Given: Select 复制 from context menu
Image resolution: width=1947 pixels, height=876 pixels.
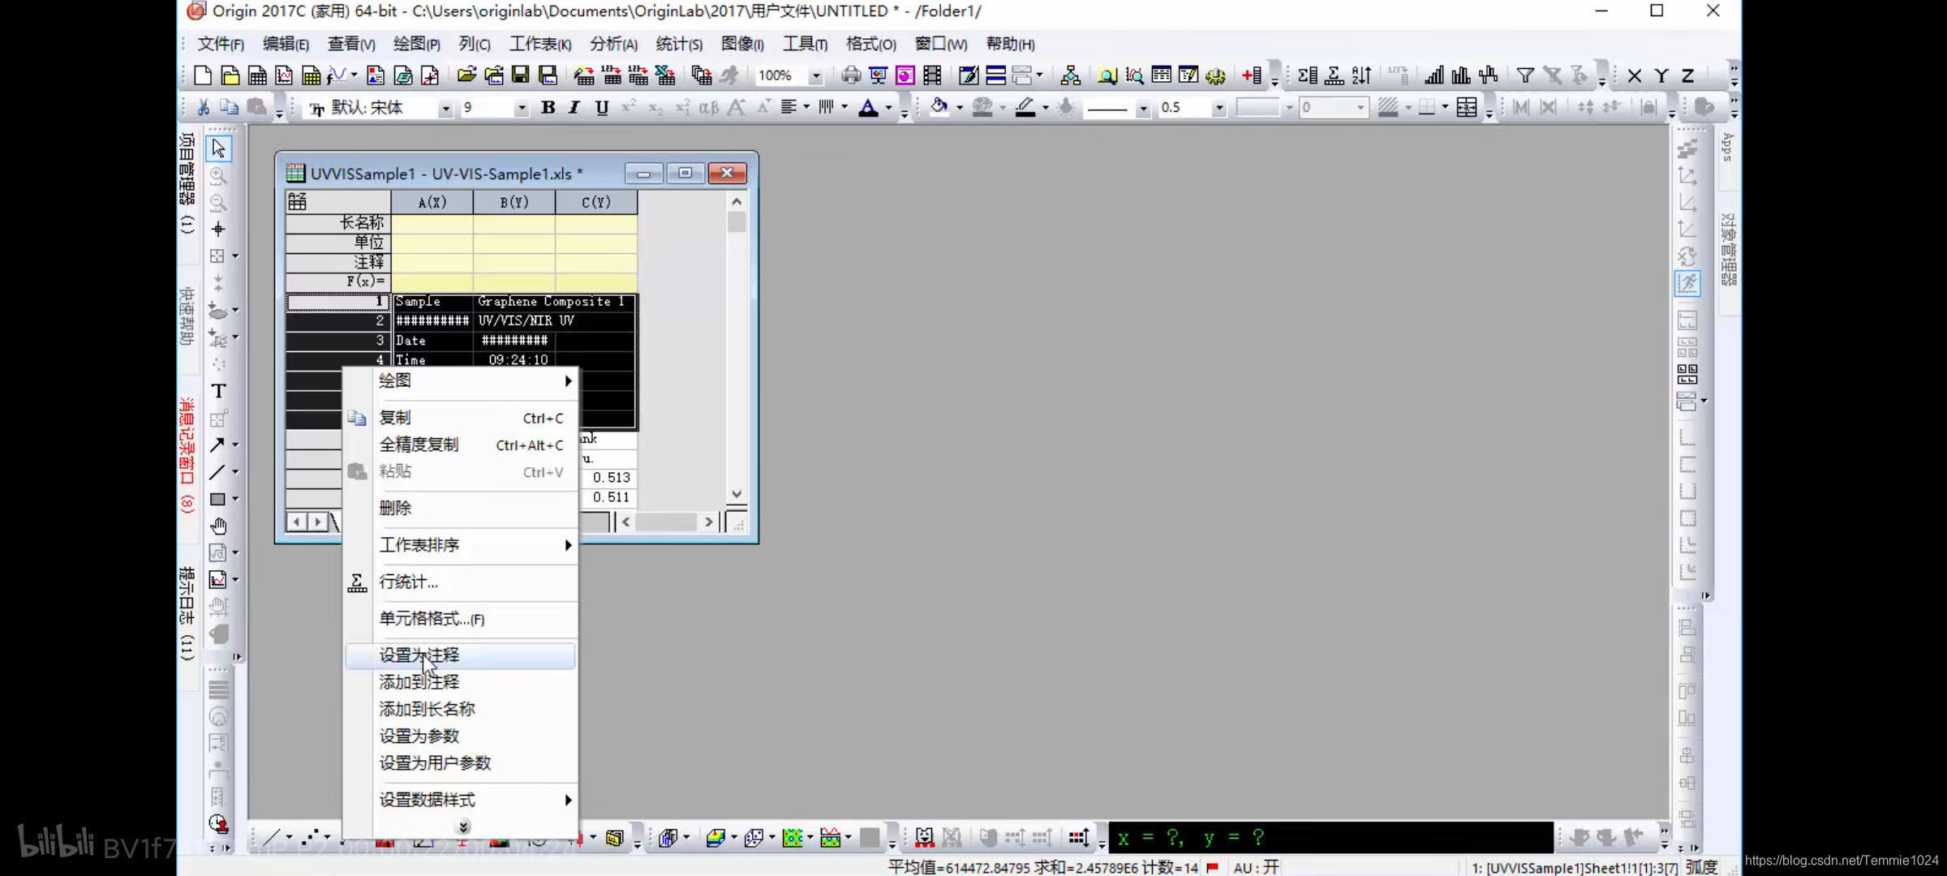Looking at the screenshot, I should click(x=395, y=417).
